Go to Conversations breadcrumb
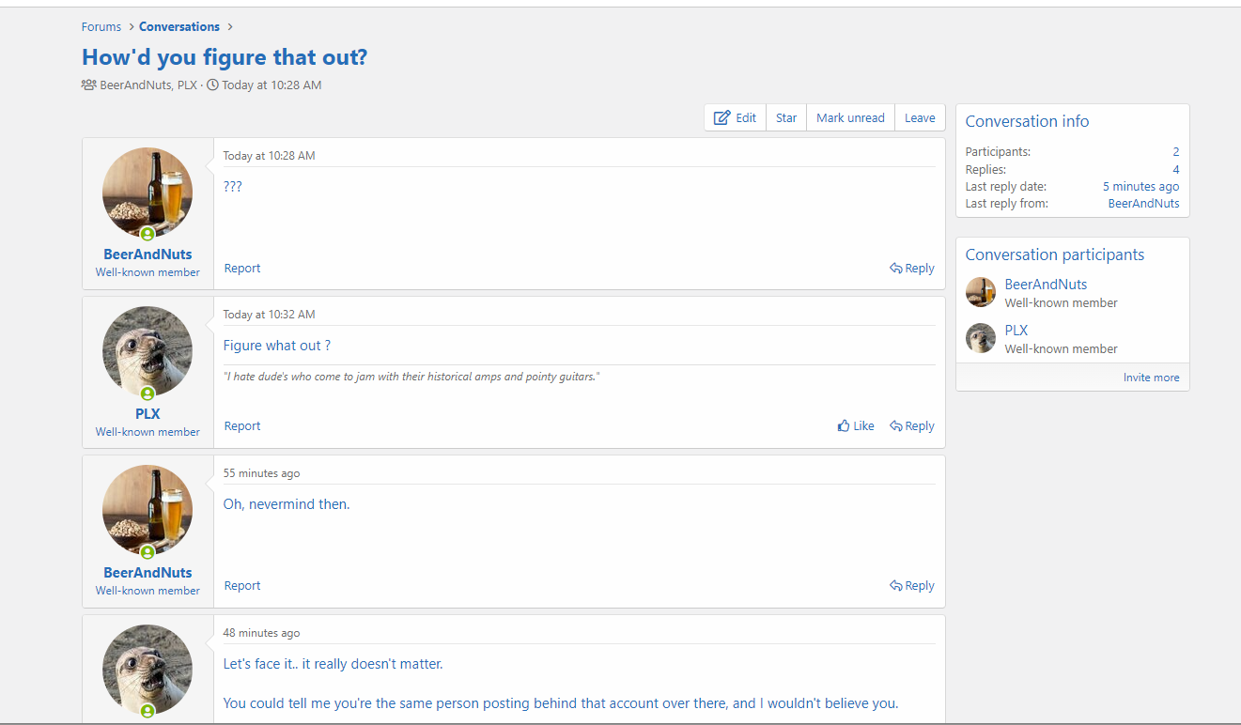The width and height of the screenshot is (1241, 725). 179,26
